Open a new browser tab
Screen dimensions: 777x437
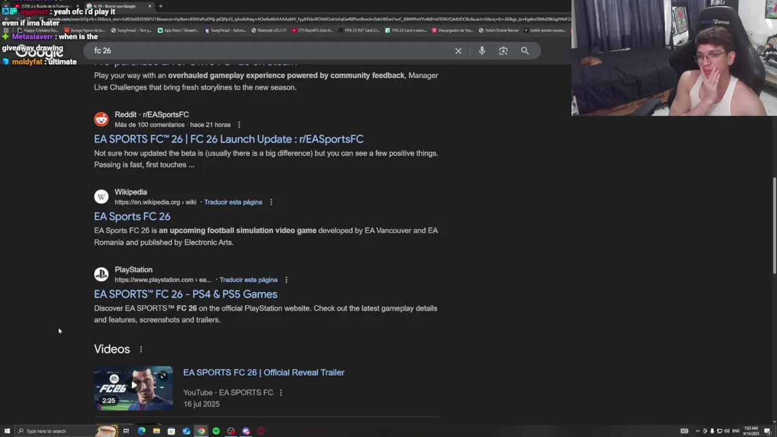[x=160, y=6]
